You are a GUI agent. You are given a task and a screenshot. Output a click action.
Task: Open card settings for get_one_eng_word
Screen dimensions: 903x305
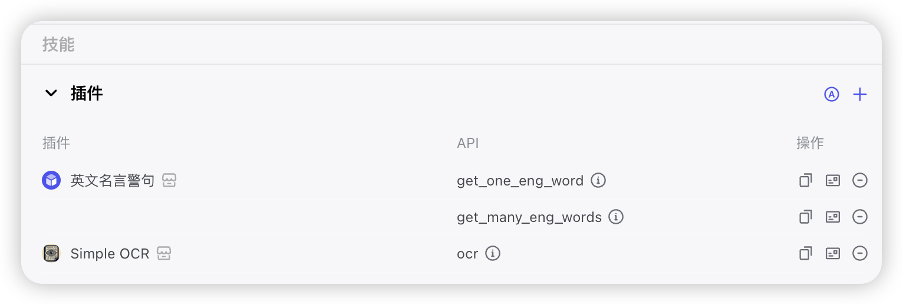tap(833, 180)
